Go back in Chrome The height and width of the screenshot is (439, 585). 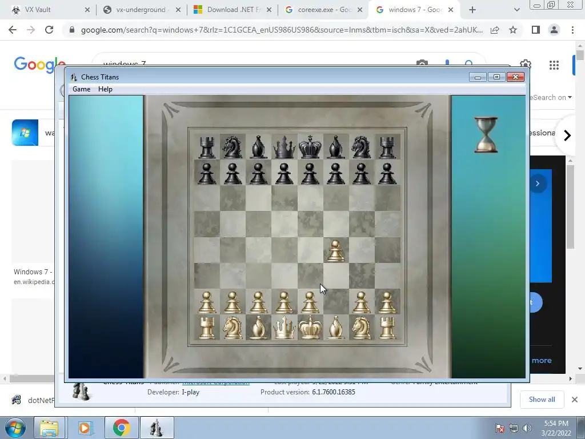pos(13,30)
